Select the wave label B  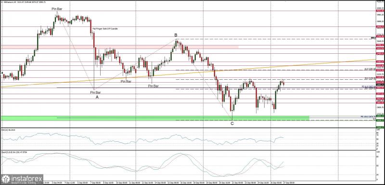coord(176,35)
